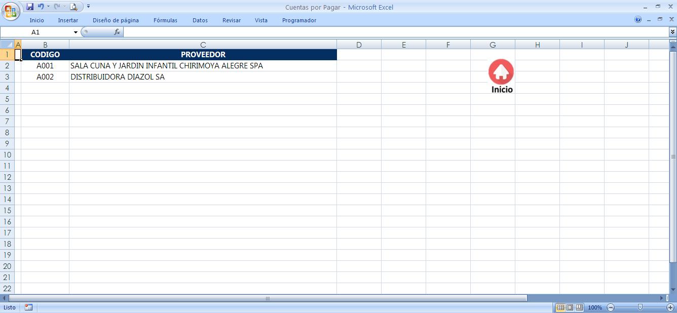Open Excel Help question mark icon
Screen dimensions: 677x313
[638, 19]
